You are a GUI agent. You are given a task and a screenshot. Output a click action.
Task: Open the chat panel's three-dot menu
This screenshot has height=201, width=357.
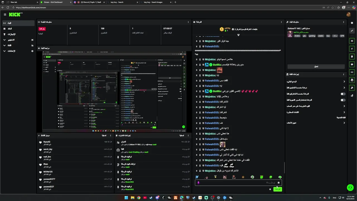pos(281,22)
